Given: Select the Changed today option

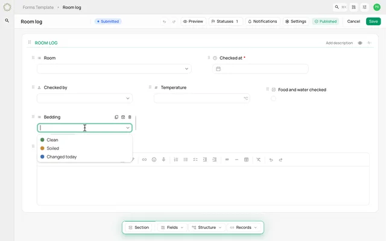Looking at the screenshot, I should (x=84, y=157).
